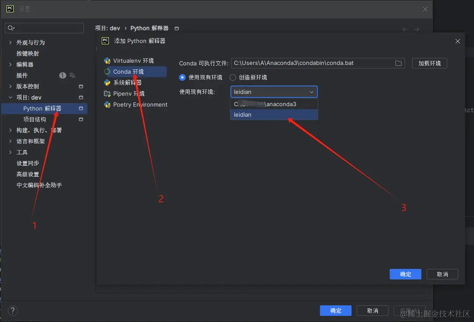
Task: Expand the 外观与行为 tree node
Action: 10,43
